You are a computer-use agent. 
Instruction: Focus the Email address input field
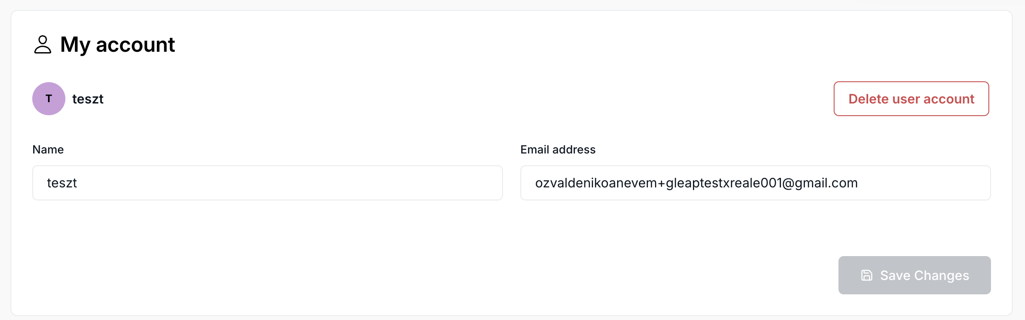755,183
